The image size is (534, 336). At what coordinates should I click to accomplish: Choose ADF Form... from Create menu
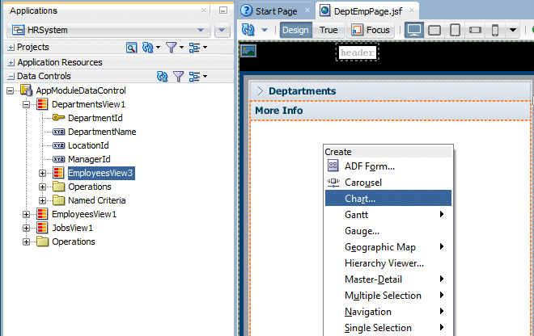(x=388, y=166)
